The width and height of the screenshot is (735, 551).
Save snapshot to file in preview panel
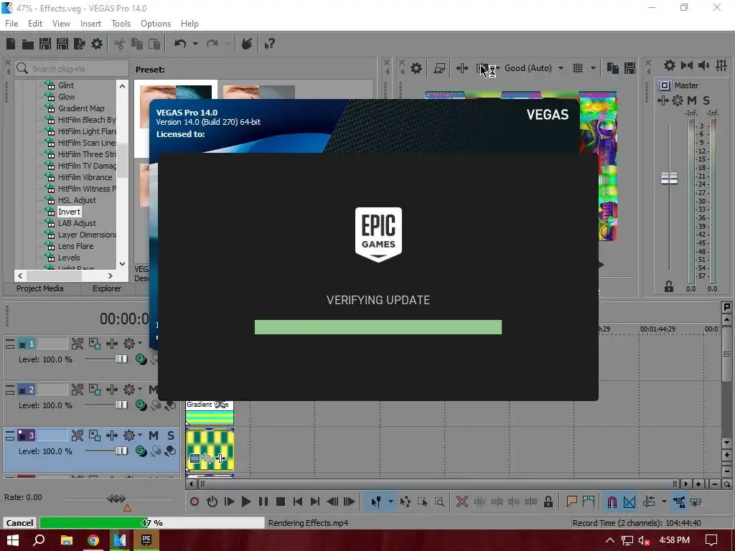pyautogui.click(x=630, y=68)
